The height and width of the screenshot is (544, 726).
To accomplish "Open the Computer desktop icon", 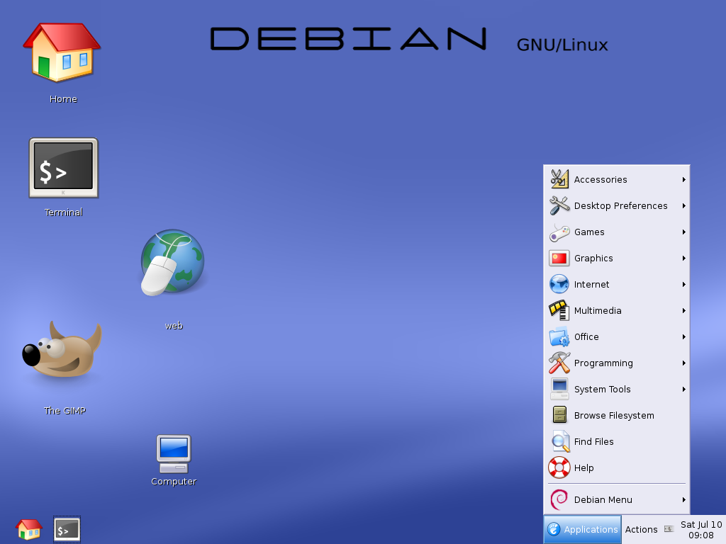I will (x=174, y=454).
